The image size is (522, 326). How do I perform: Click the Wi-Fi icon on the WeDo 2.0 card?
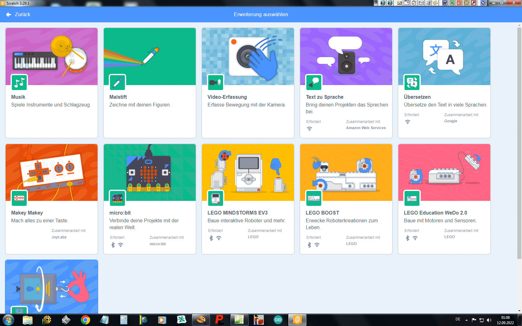[415, 238]
